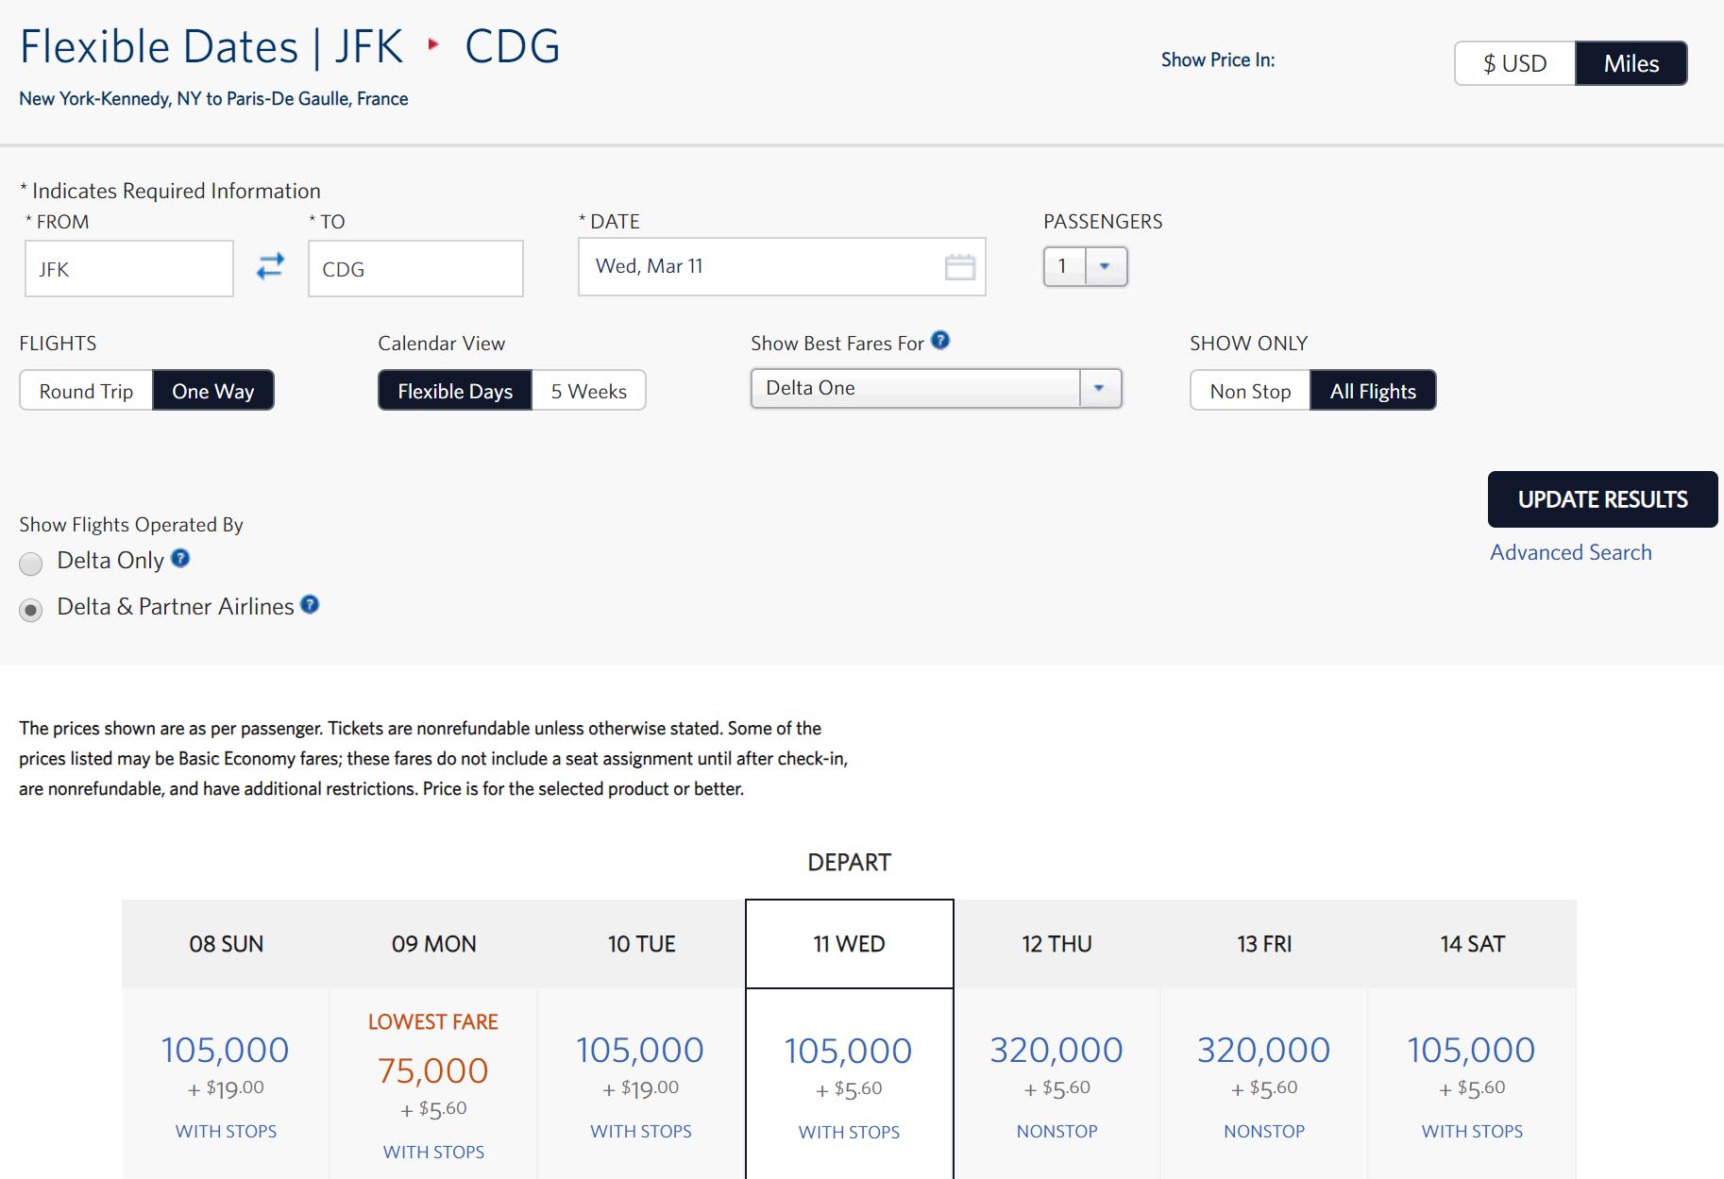Click the + $19.00 fee under Tuesday
1724x1179 pixels.
(640, 1088)
